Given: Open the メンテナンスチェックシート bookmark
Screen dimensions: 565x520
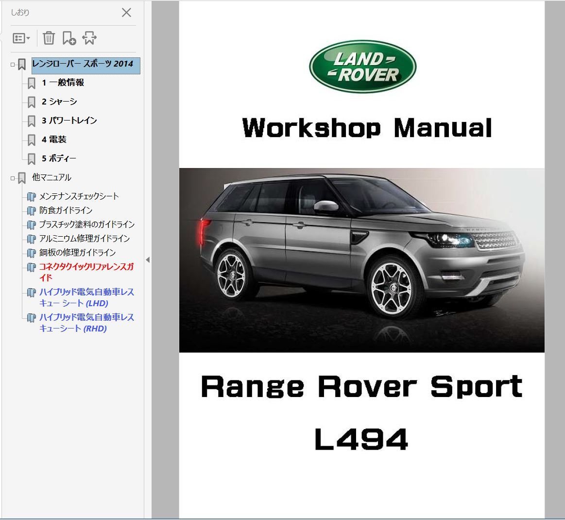Looking at the screenshot, I should (x=79, y=196).
